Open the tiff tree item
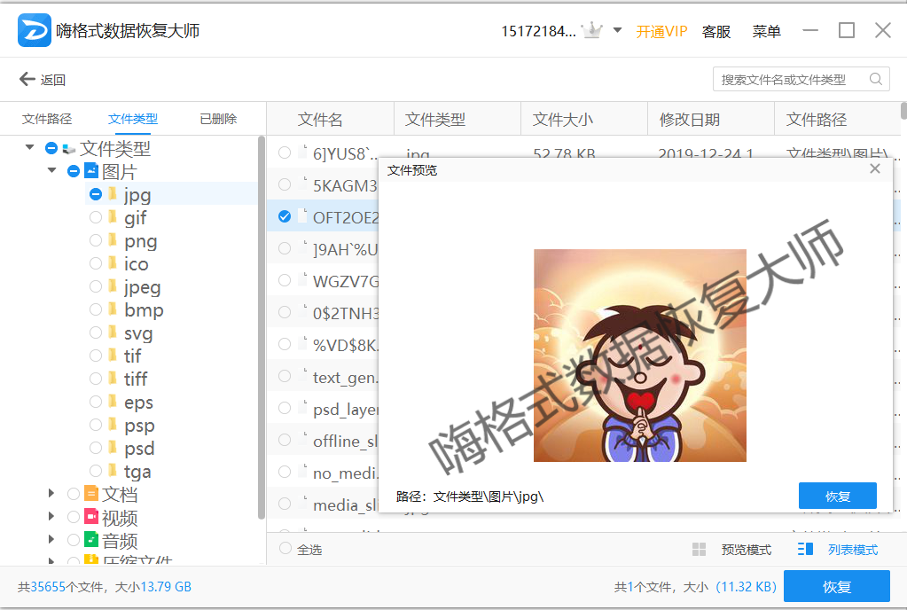 (x=136, y=379)
